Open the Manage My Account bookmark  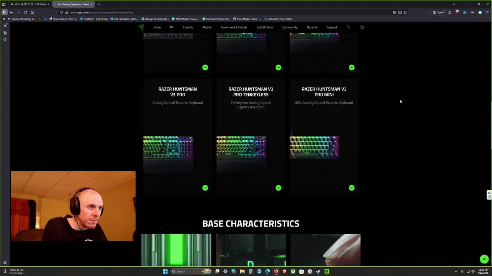pos(155,19)
